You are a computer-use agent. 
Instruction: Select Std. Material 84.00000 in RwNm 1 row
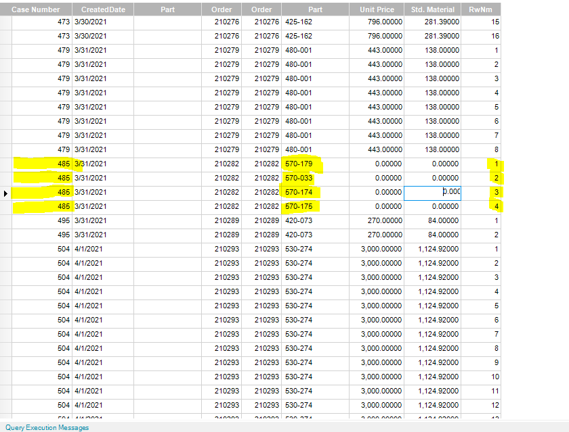(433, 220)
